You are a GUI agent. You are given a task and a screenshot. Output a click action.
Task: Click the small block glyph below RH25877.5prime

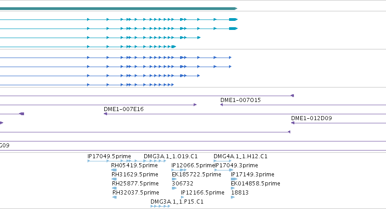(114, 188)
